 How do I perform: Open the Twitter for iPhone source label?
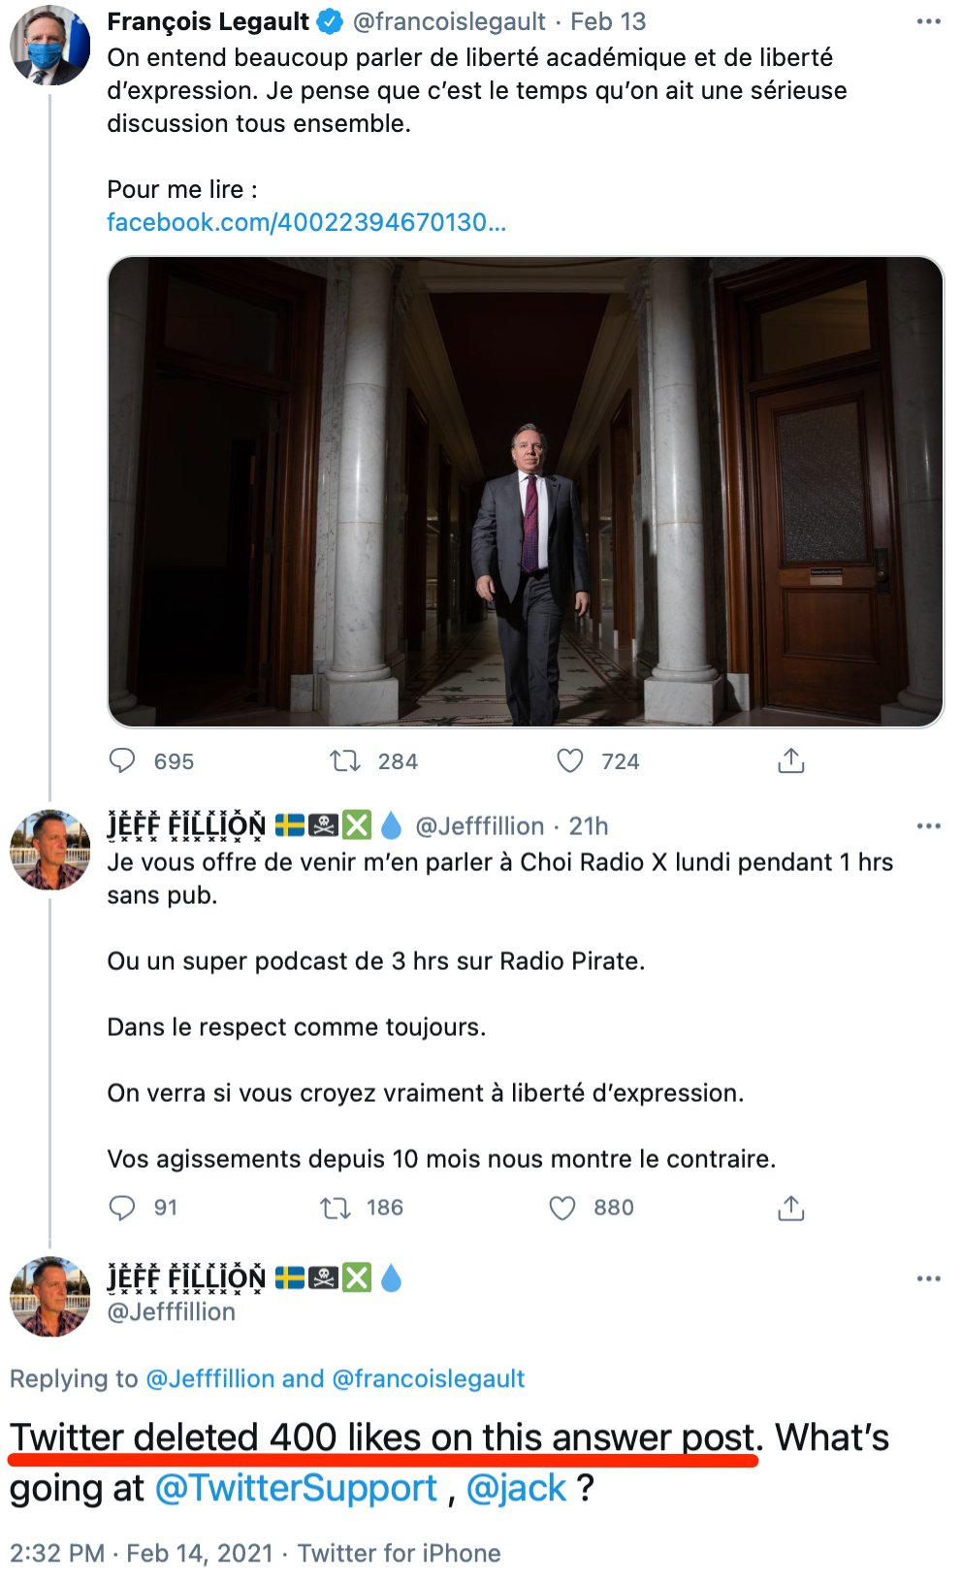point(400,1553)
